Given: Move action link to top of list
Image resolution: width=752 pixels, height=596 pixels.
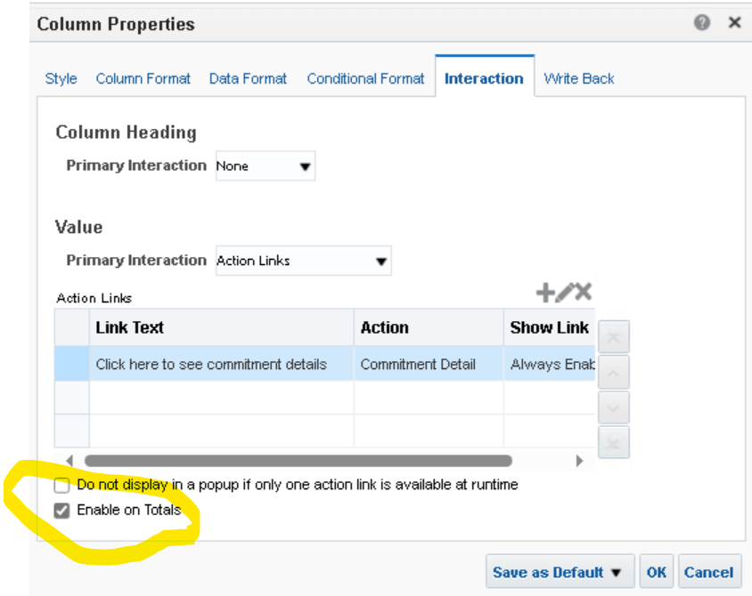Looking at the screenshot, I should point(613,337).
